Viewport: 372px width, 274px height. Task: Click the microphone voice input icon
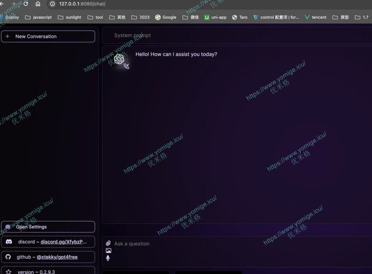108,258
